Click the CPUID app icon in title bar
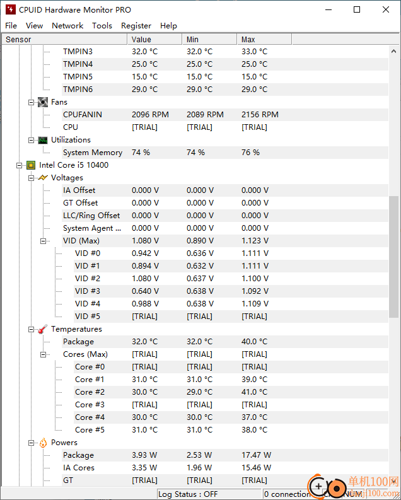The width and height of the screenshot is (401, 500). (x=11, y=9)
